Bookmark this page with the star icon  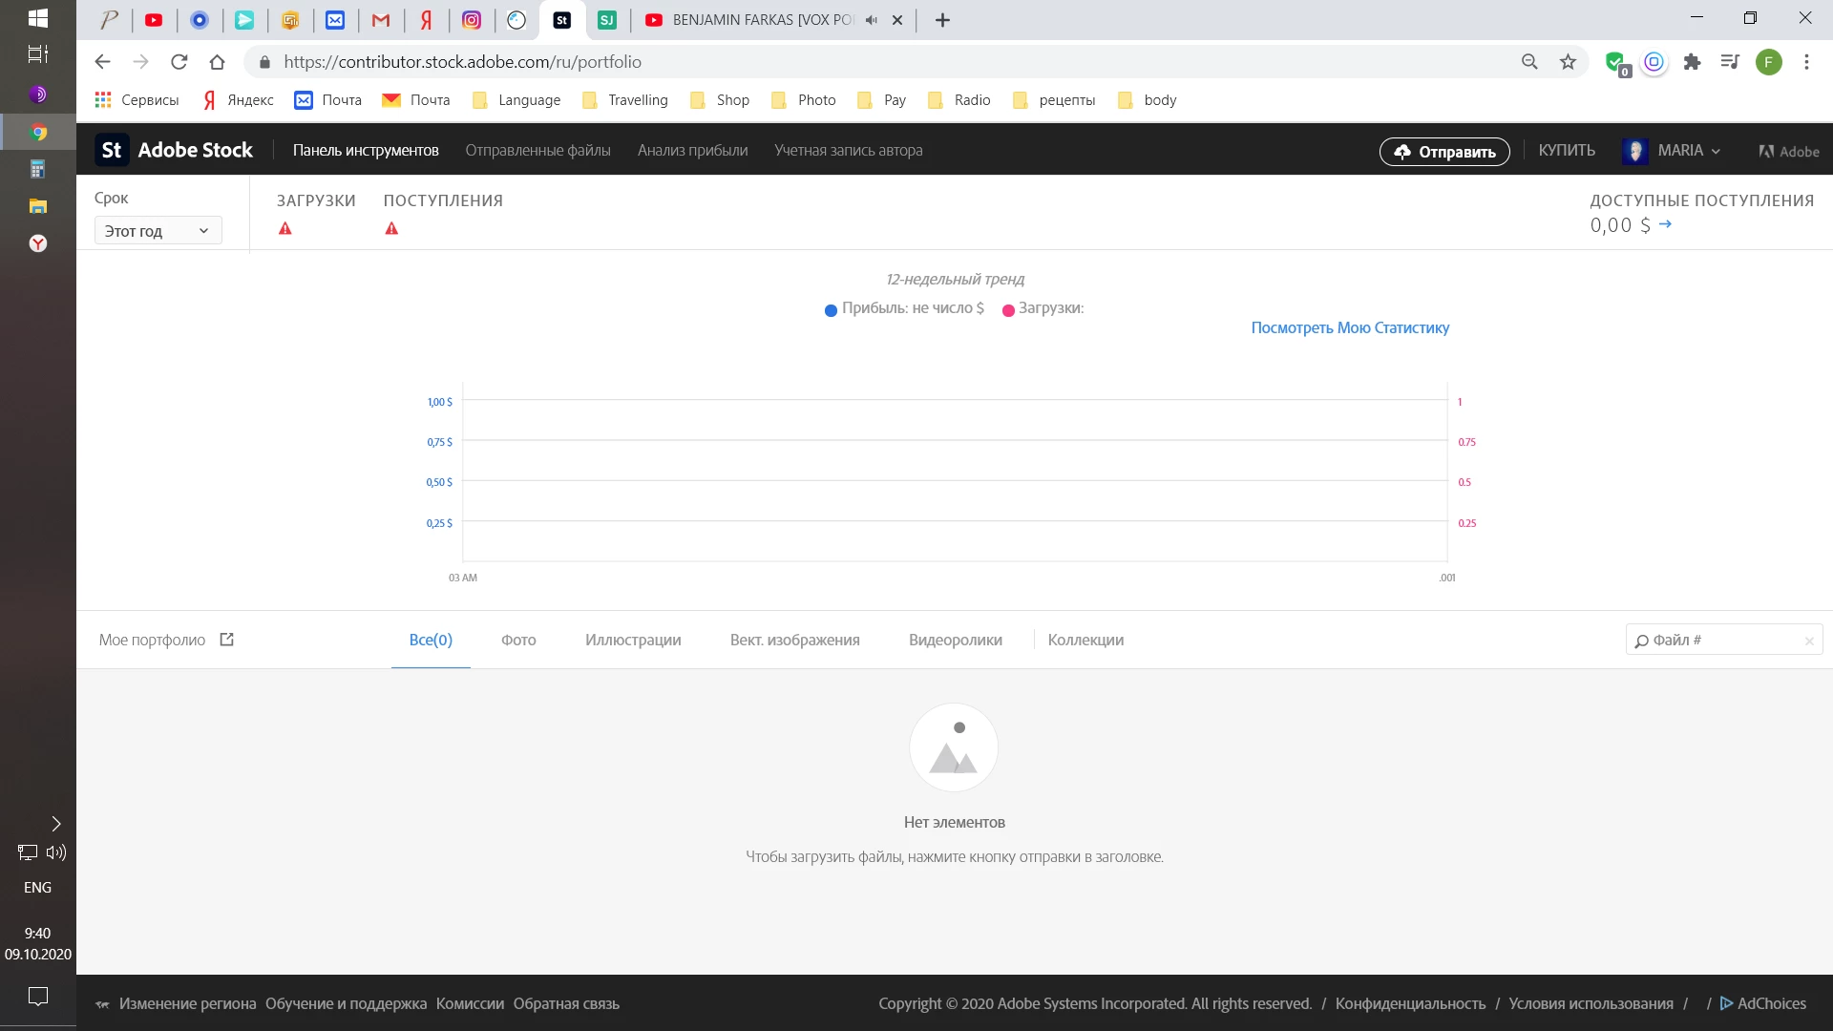click(1568, 62)
